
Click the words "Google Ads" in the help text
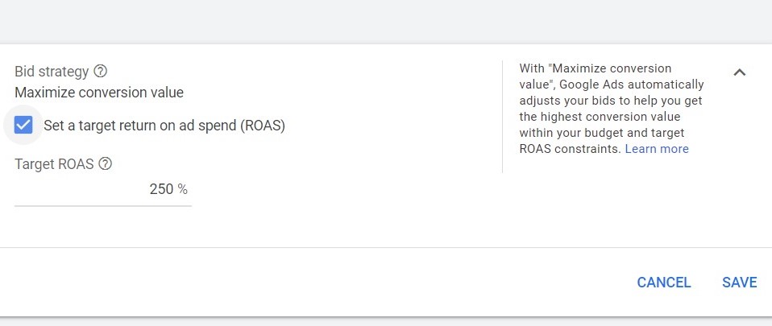pos(587,84)
